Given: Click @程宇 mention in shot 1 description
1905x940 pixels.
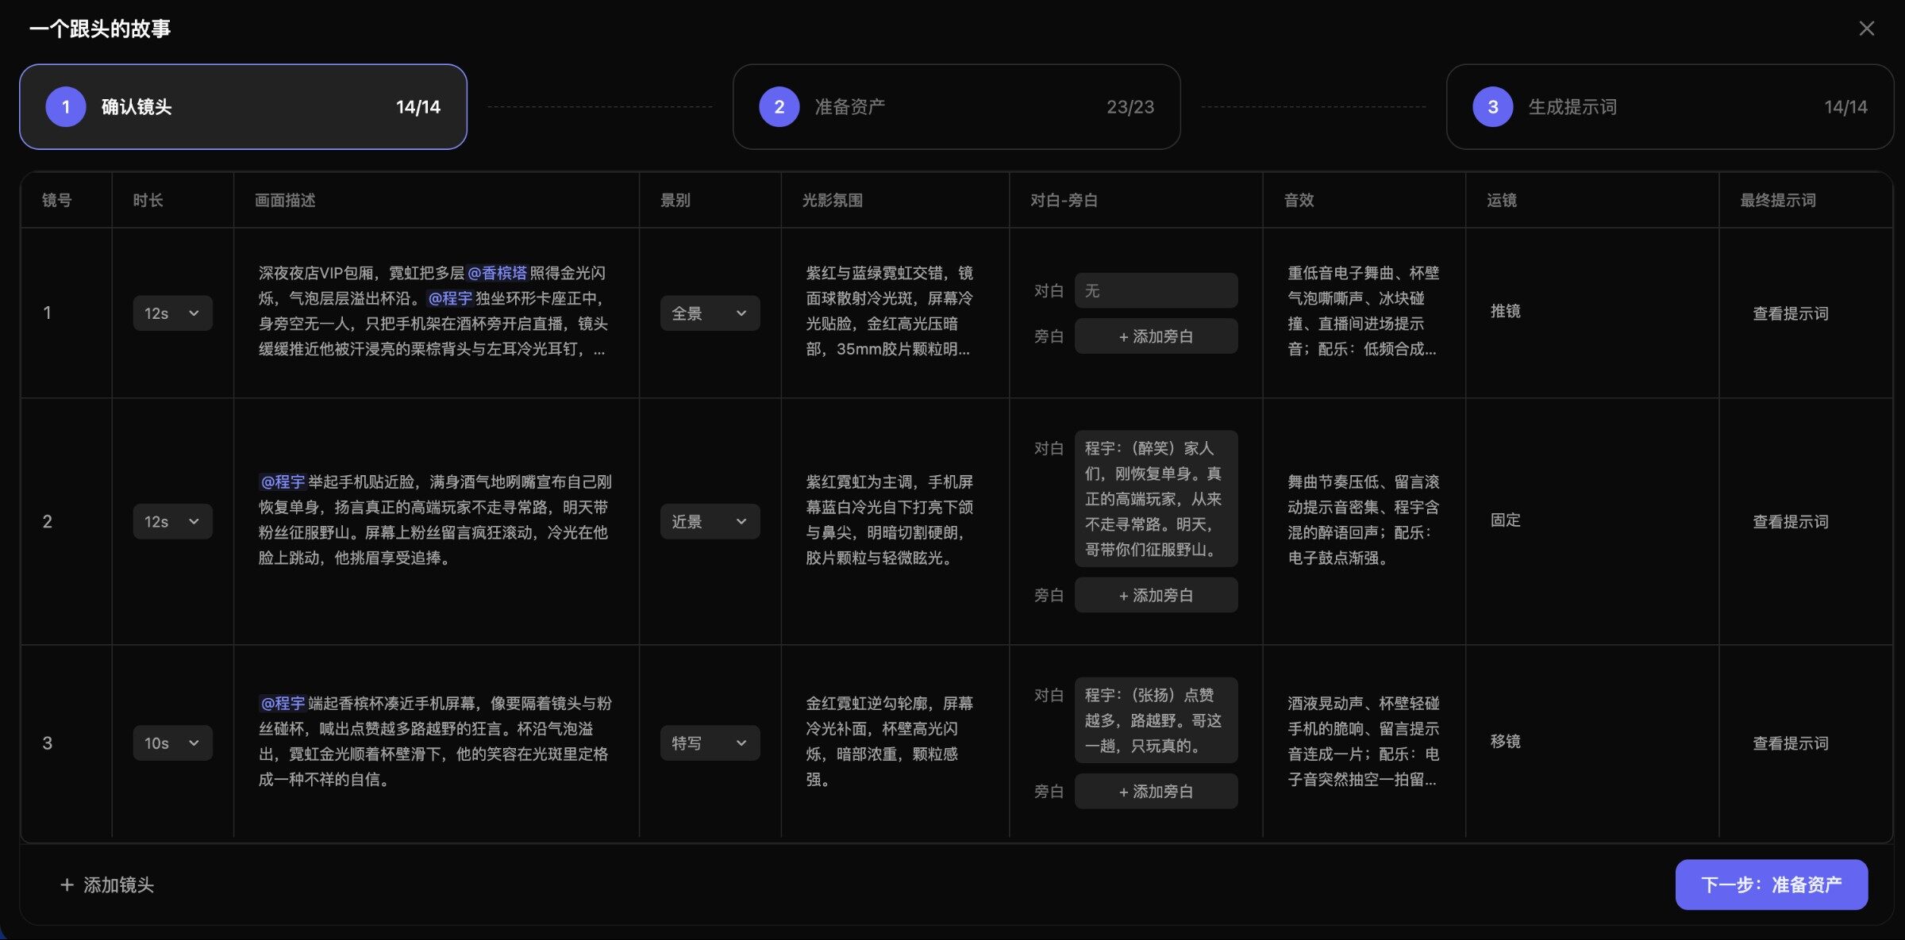Looking at the screenshot, I should point(450,298).
